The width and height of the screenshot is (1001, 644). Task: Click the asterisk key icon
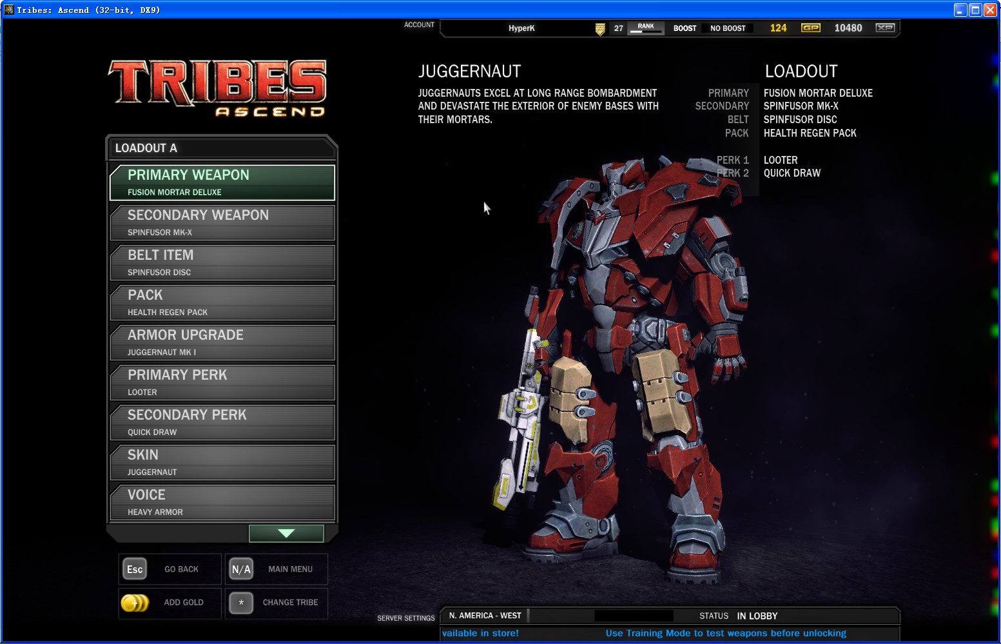[x=241, y=603]
